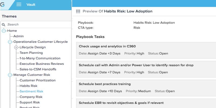The width and height of the screenshot is (216, 108).
Task: Open the Habits Risk theme
Action: (29, 86)
